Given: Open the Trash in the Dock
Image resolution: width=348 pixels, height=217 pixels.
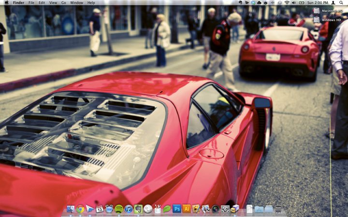Looking at the screenshot, I should [278, 209].
